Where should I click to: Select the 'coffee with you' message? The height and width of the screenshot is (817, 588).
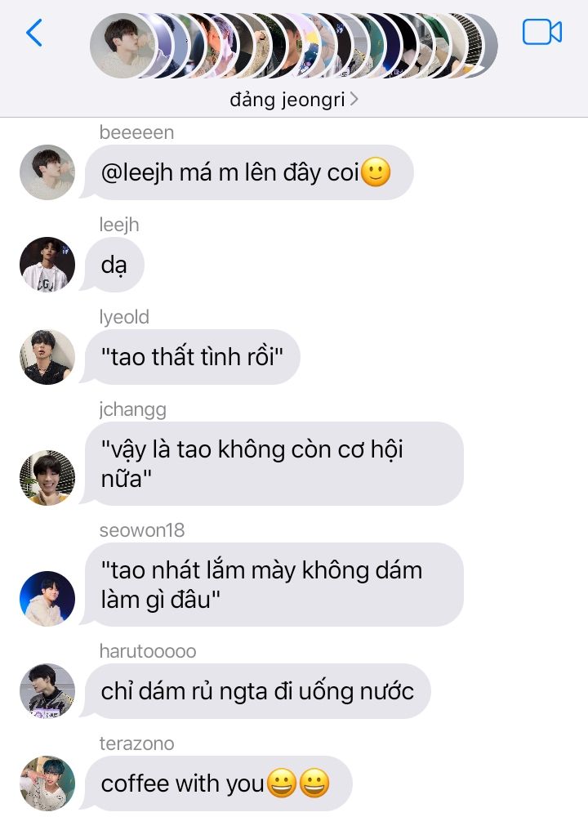pos(219,784)
